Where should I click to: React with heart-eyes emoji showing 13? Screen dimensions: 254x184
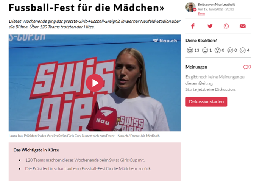[x=190, y=50]
